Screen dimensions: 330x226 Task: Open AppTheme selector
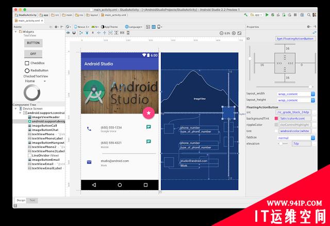coord(109,27)
